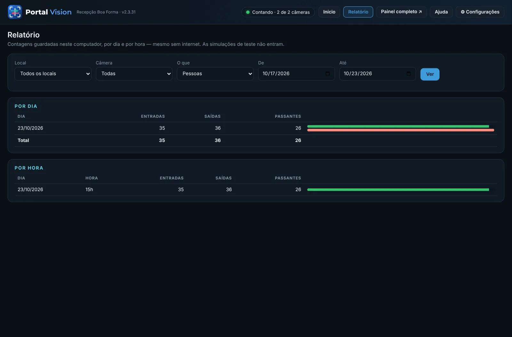
Task: Open the 'O que' dropdown showing Pessoas
Action: coord(215,74)
